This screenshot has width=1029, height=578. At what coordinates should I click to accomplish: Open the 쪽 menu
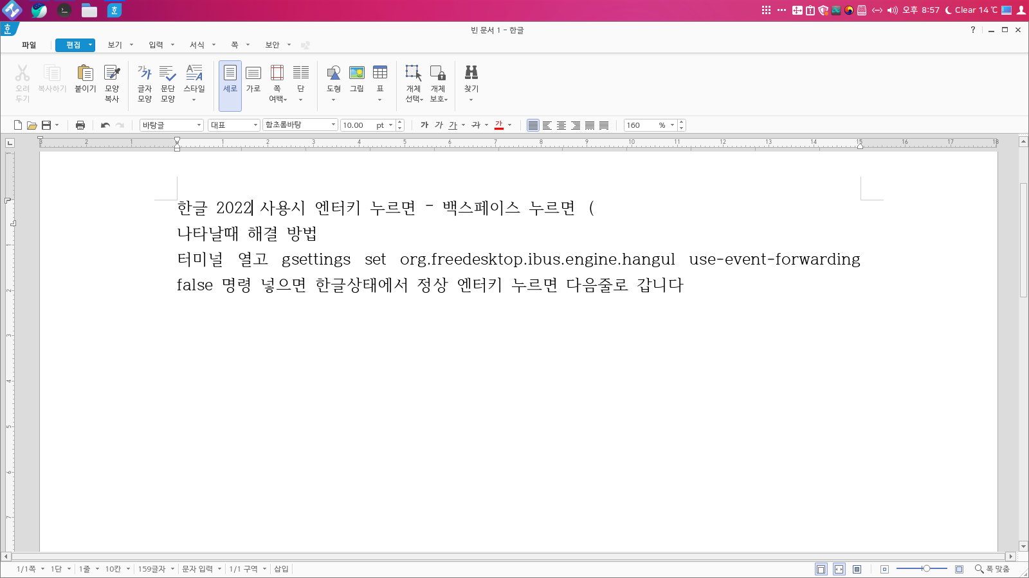(235, 45)
